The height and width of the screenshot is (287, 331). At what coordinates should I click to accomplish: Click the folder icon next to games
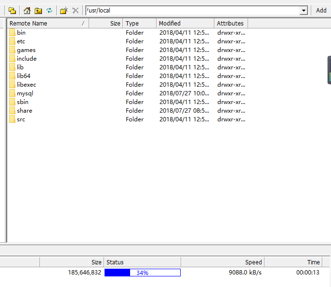[x=12, y=50]
